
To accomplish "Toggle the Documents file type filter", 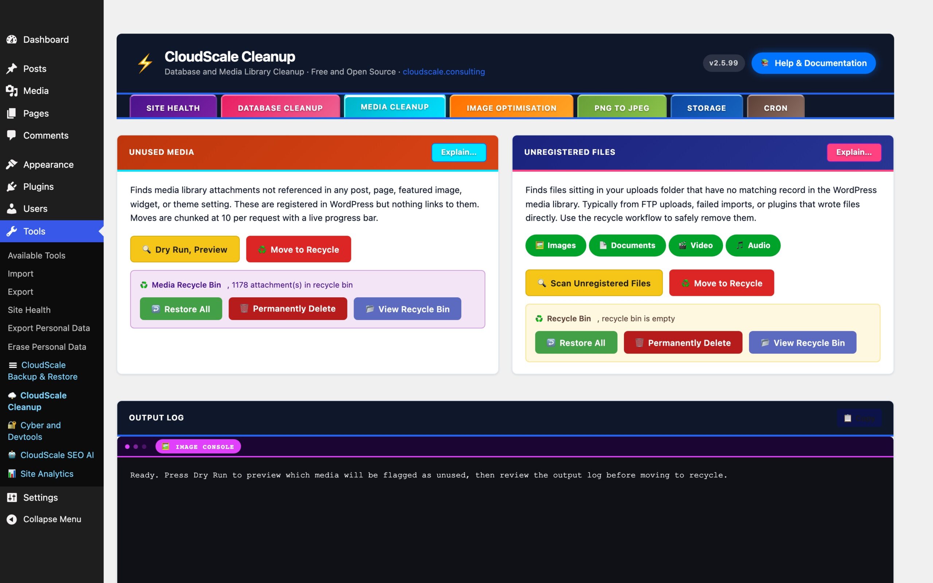I will 627,245.
